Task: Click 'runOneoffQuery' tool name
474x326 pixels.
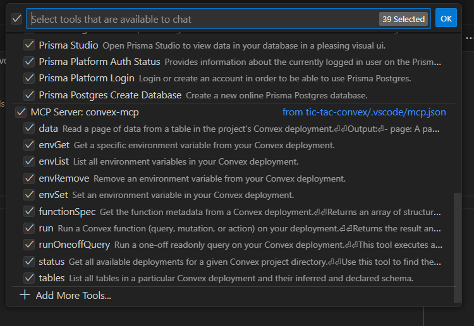Action: [75, 245]
